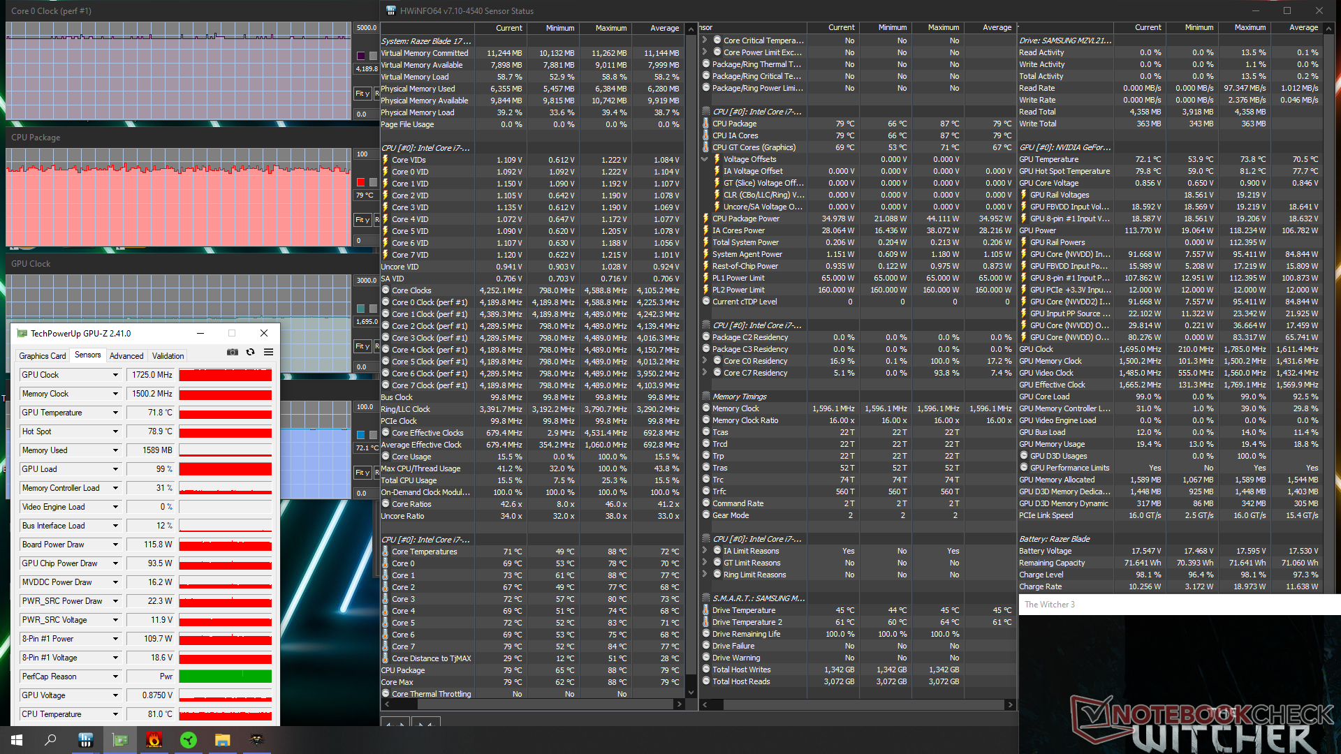Click GPU-Z screenshot camera icon

[x=233, y=353]
